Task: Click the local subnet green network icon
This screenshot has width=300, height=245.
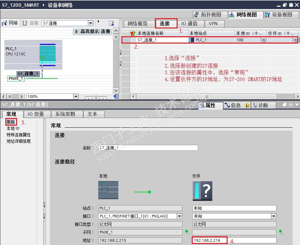Action: (187, 232)
